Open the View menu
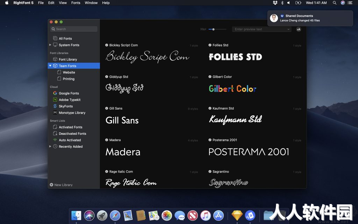 click(63, 3)
